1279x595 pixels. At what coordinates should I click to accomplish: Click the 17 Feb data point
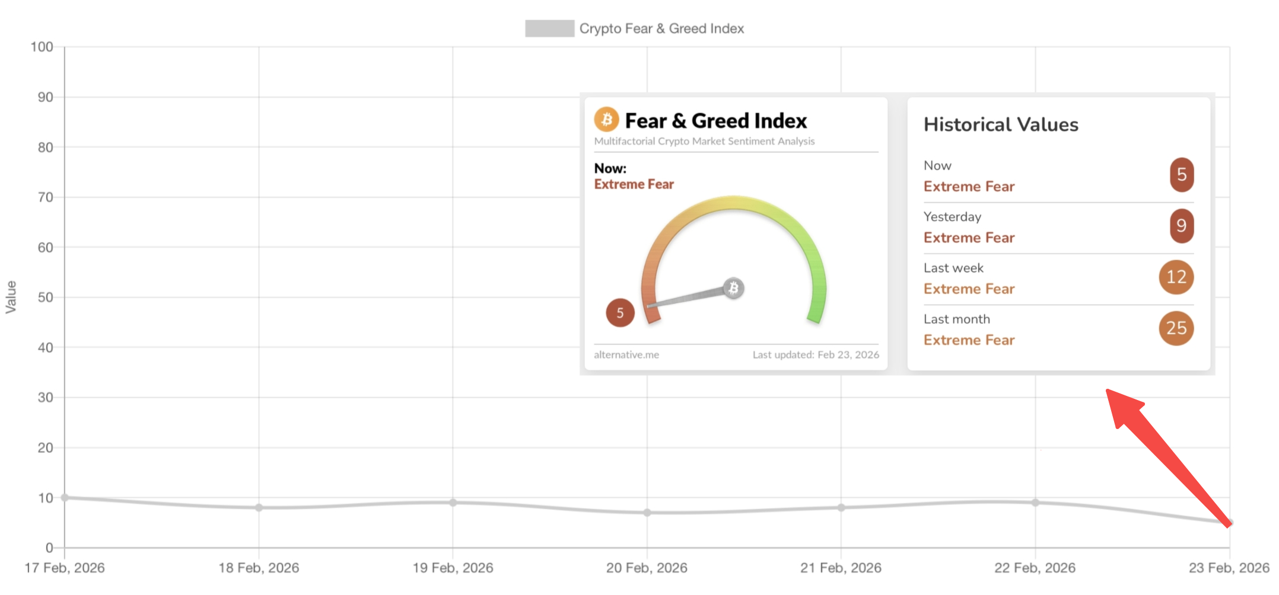click(x=65, y=498)
